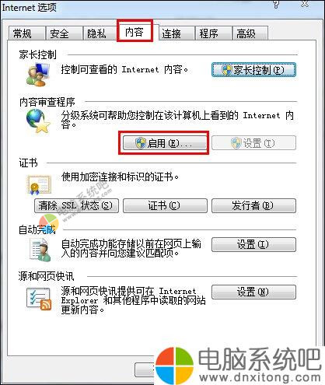Click the Parental Controls family icon
The width and height of the screenshot is (325, 385).
[x=38, y=75]
